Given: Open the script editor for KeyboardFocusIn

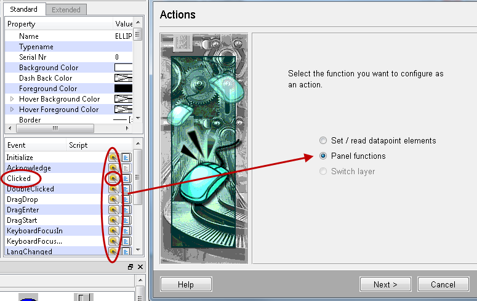Looking at the screenshot, I should point(126,231).
